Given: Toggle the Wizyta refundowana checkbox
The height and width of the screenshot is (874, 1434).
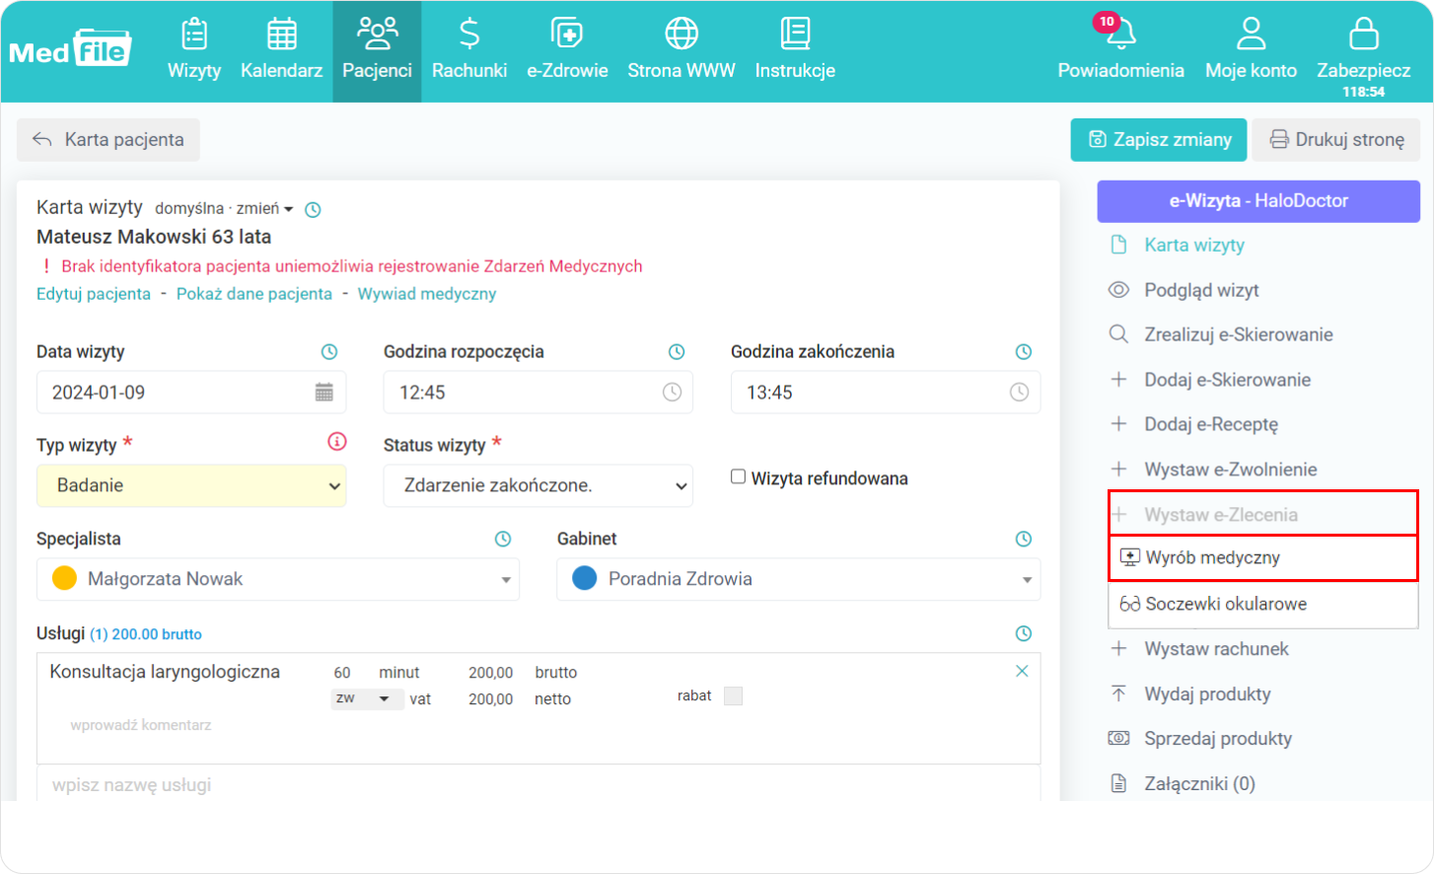Looking at the screenshot, I should [x=738, y=477].
